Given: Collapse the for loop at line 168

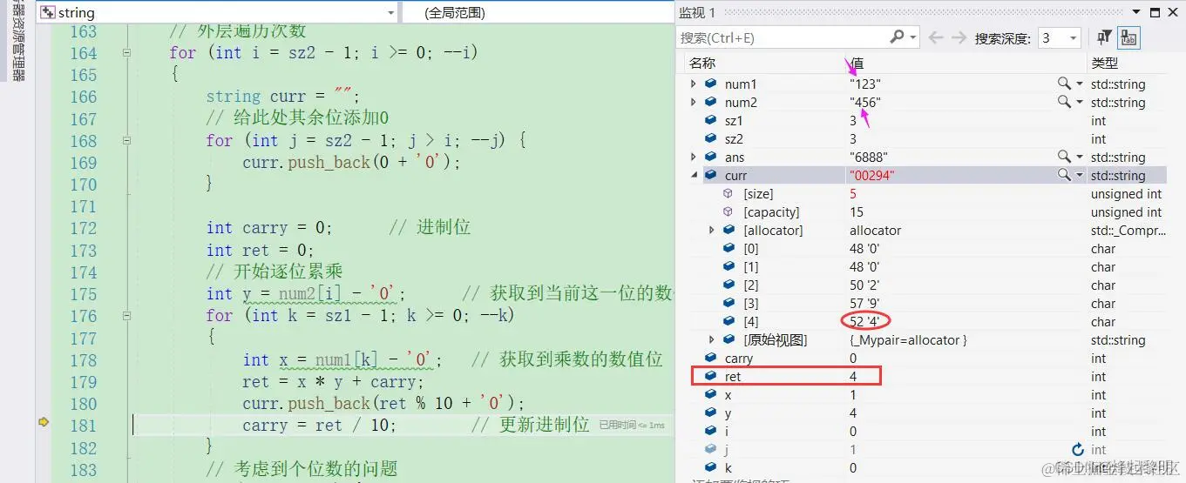Looking at the screenshot, I should click(x=126, y=141).
